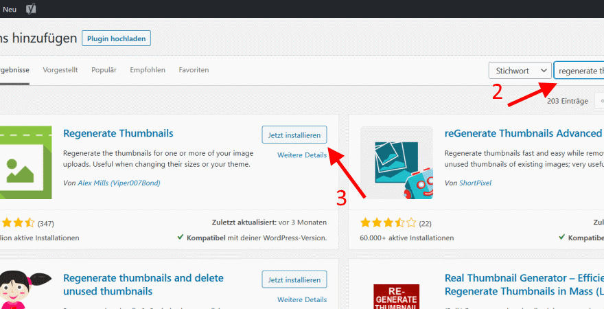604x309 pixels.
Task: Open the Regenerate thumbnails and delete unused title
Action: pos(143,284)
